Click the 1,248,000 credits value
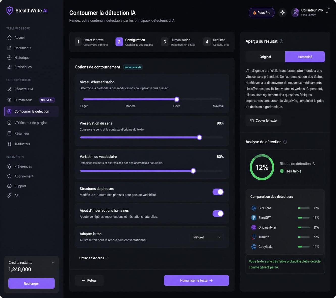Image resolution: width=336 pixels, height=298 pixels. pos(20,269)
